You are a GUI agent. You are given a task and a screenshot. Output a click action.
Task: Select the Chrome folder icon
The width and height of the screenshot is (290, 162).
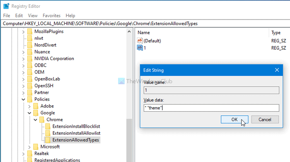pyautogui.click(x=42, y=120)
